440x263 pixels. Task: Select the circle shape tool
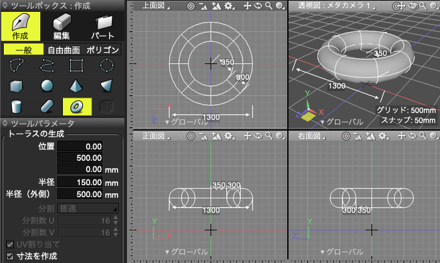click(x=107, y=65)
